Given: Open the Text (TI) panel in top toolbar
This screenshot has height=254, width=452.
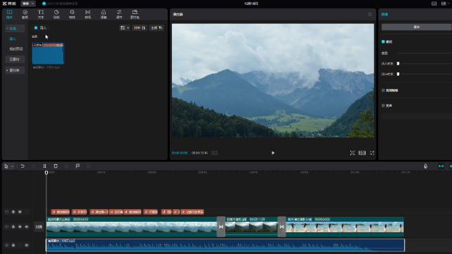Looking at the screenshot, I should pos(41,14).
